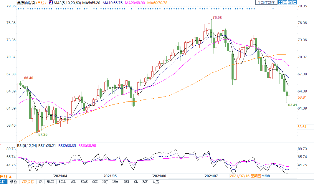Select the VOL indicator tab
This screenshot has width=314, height=184.
coord(73,182)
